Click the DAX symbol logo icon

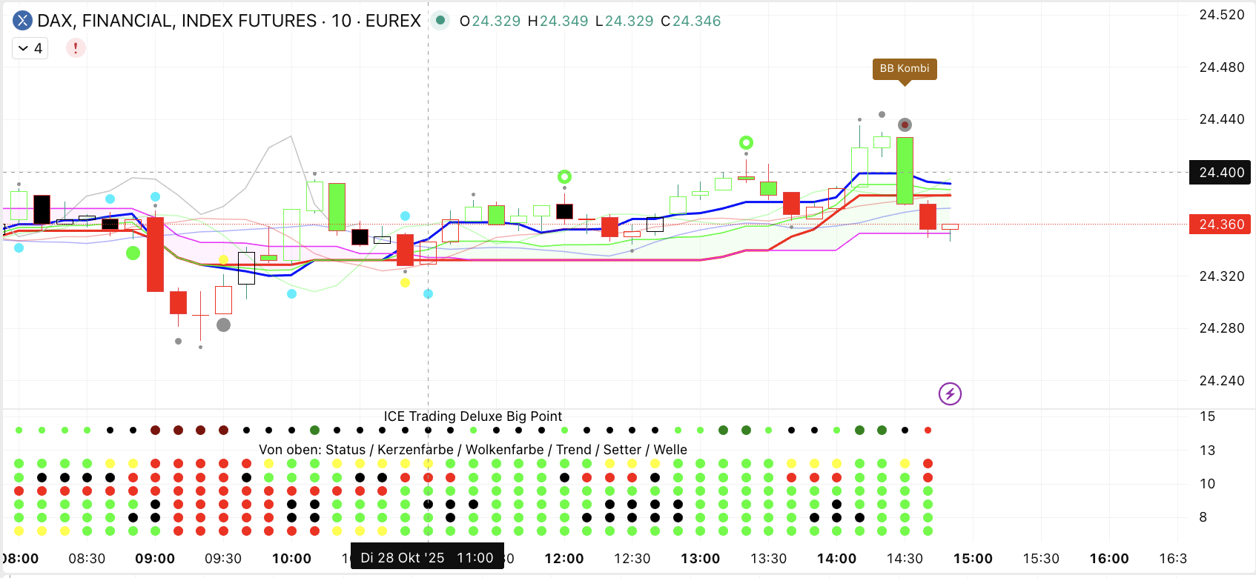23,21
